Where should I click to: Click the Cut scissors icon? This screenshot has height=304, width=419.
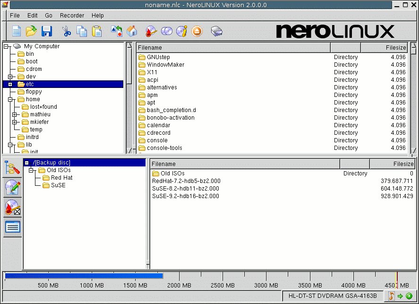66,31
